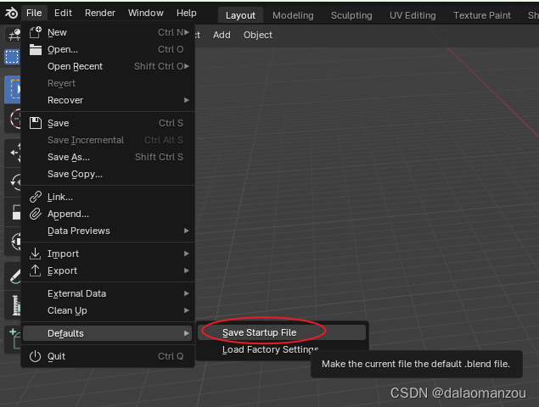Open the Help menu
The width and height of the screenshot is (539, 407).
[x=186, y=13]
